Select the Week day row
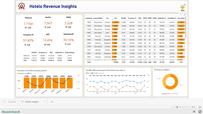Image resolution: width=203 pixels, height=114 pixels. [x=49, y=58]
